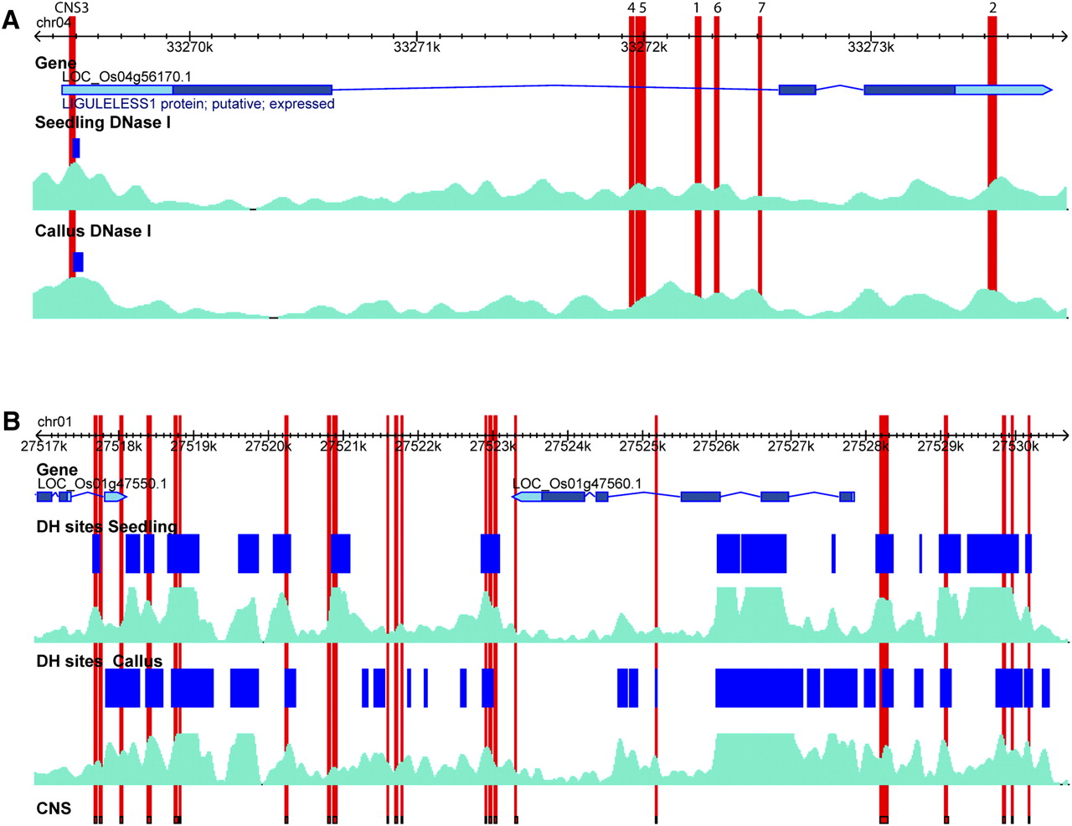Select the blue DH site box in Callus DNase I track
Screen dimensions: 1072x826
(x=78, y=262)
